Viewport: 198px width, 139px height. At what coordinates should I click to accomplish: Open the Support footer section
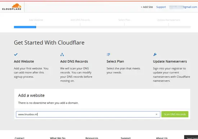coord(126,138)
